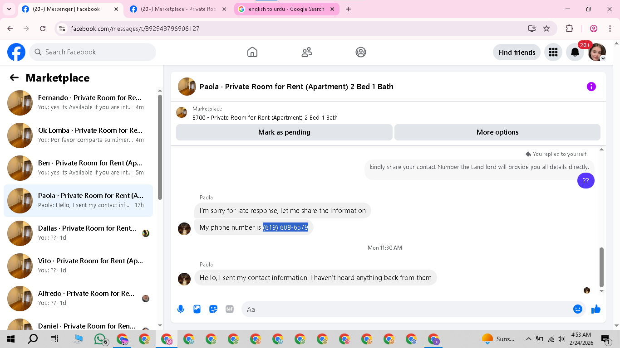Image resolution: width=620 pixels, height=348 pixels.
Task: Open the Chrome profile icon
Action: [594, 29]
